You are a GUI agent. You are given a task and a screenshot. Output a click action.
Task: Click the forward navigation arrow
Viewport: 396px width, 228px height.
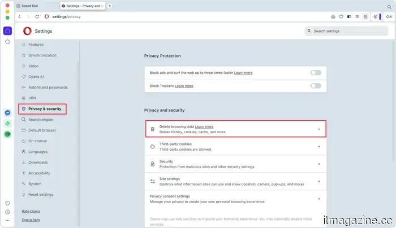point(28,16)
